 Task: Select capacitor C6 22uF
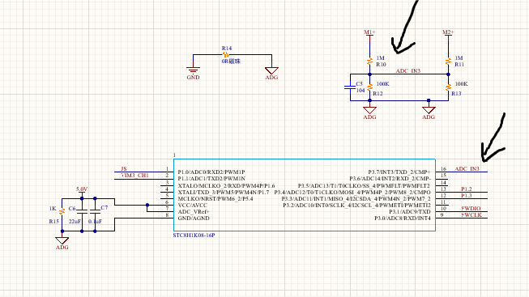(82, 211)
